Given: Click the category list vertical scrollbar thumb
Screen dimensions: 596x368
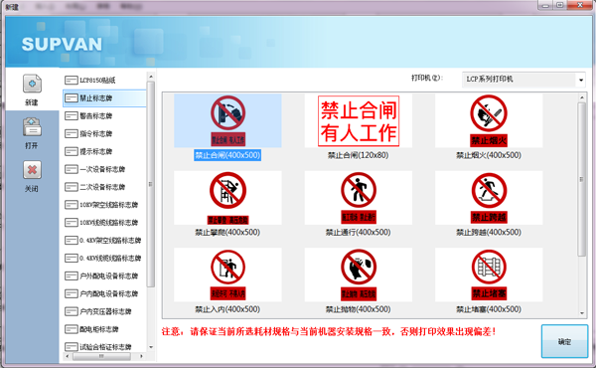Looking at the screenshot, I should [151, 184].
